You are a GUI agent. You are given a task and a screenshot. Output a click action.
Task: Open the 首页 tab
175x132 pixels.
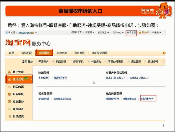coord(11,53)
